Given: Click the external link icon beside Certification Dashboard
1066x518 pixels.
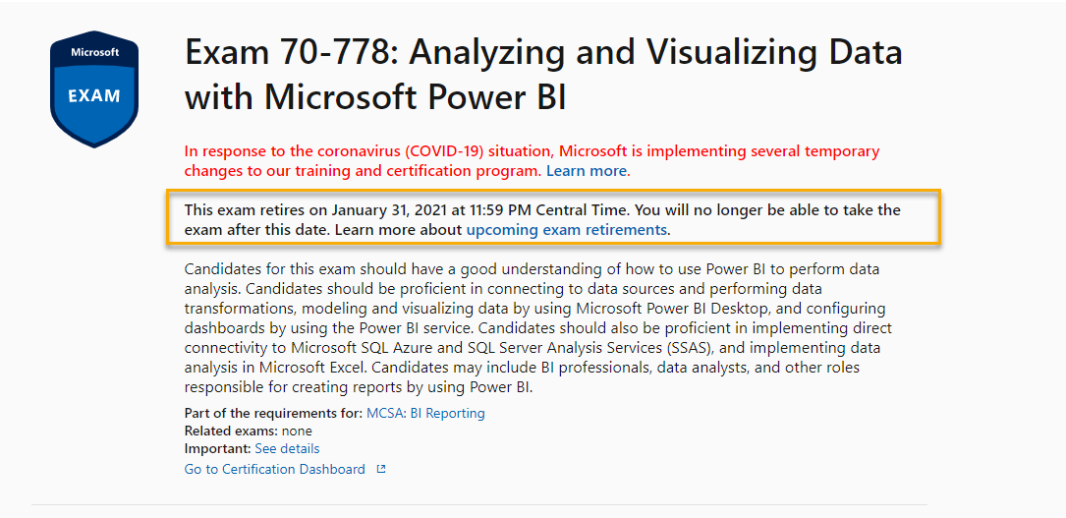Looking at the screenshot, I should click(x=381, y=469).
